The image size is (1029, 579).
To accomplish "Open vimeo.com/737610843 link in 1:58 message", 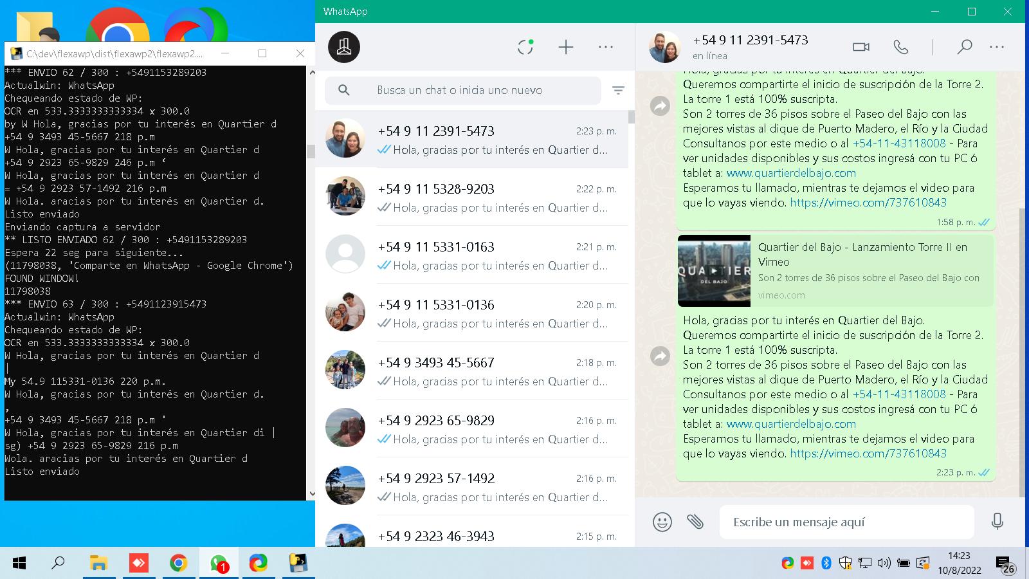I will pyautogui.click(x=868, y=203).
